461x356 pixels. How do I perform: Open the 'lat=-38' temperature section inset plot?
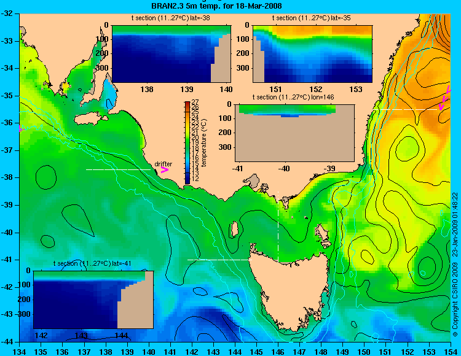[x=171, y=54]
